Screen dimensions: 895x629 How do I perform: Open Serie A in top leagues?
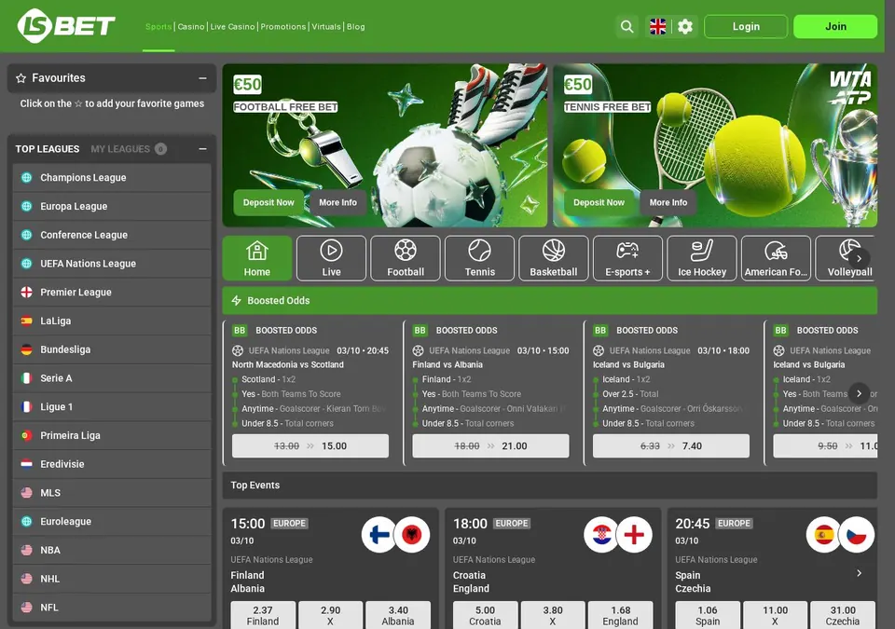pyautogui.click(x=112, y=377)
